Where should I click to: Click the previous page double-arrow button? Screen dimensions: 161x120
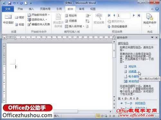click(114, 100)
